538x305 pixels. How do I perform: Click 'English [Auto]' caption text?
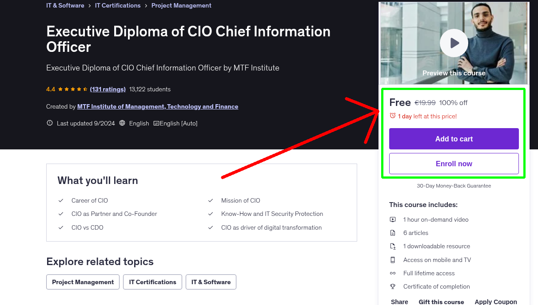pyautogui.click(x=178, y=123)
